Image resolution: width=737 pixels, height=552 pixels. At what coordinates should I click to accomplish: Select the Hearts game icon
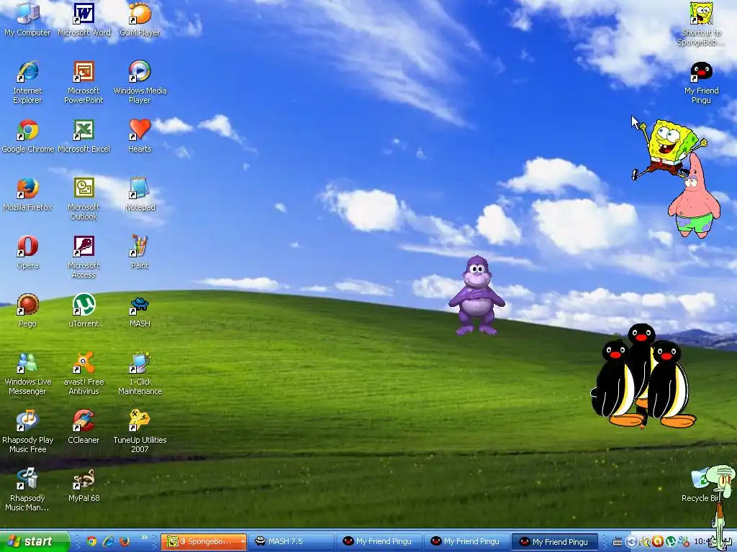coord(140,136)
